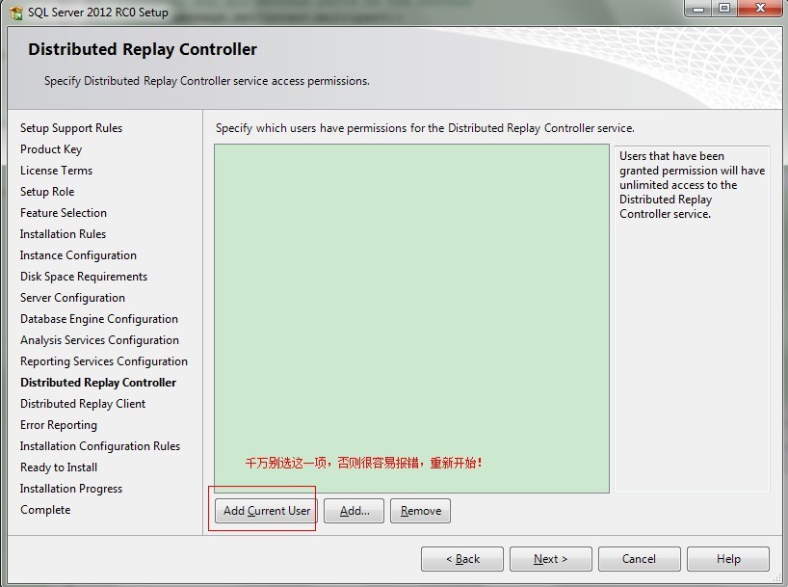Select Disk Space Requirements step
Screen dimensions: 788x587
(x=84, y=277)
